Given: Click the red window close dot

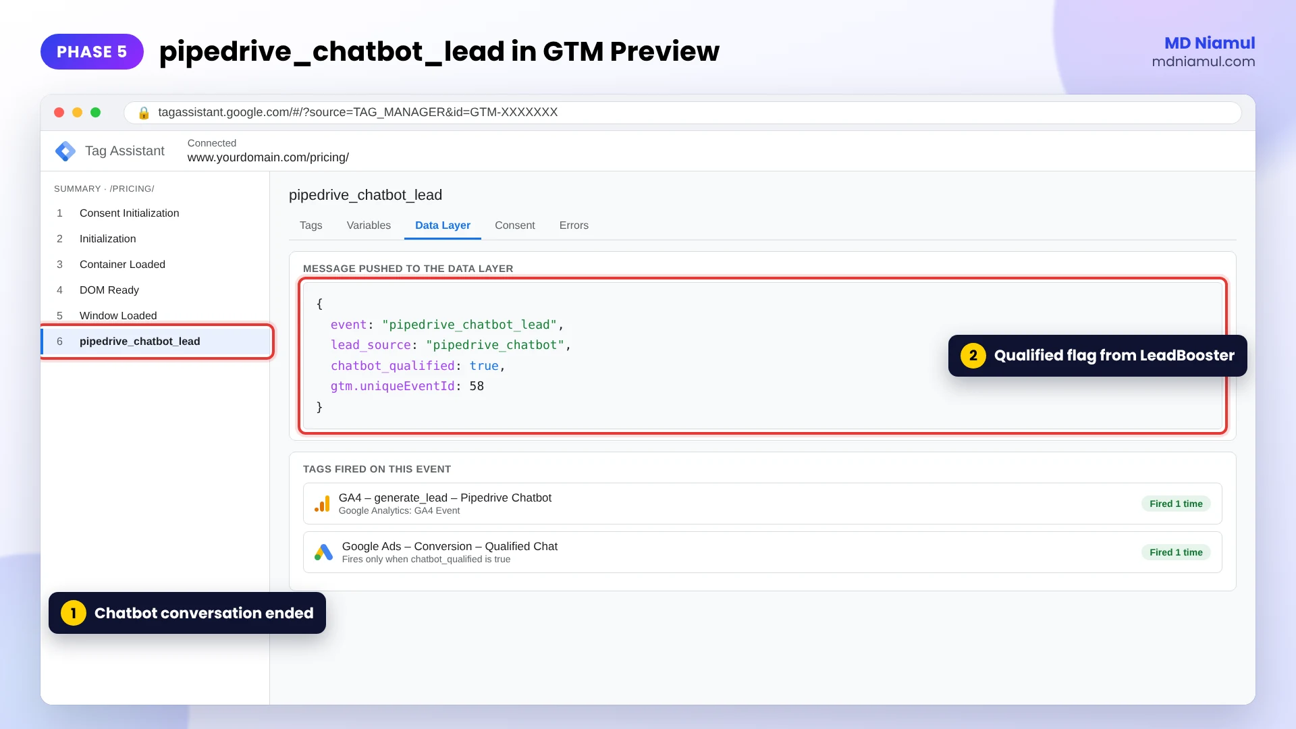Looking at the screenshot, I should 59,113.
